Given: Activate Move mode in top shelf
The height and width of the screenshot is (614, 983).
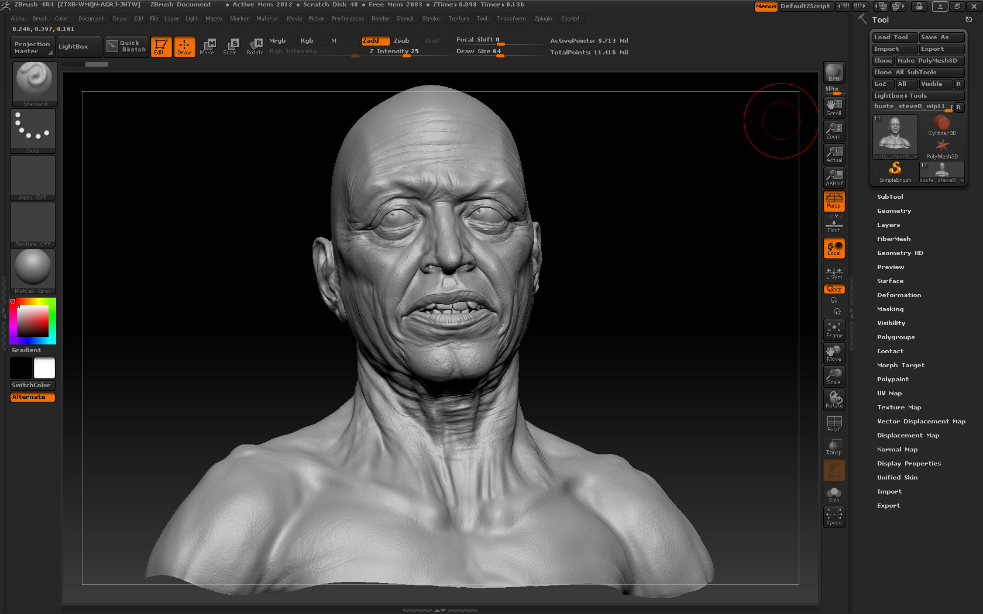Looking at the screenshot, I should click(207, 46).
